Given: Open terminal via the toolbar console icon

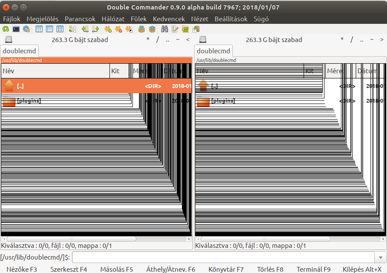Looking at the screenshot, I should point(16,29).
